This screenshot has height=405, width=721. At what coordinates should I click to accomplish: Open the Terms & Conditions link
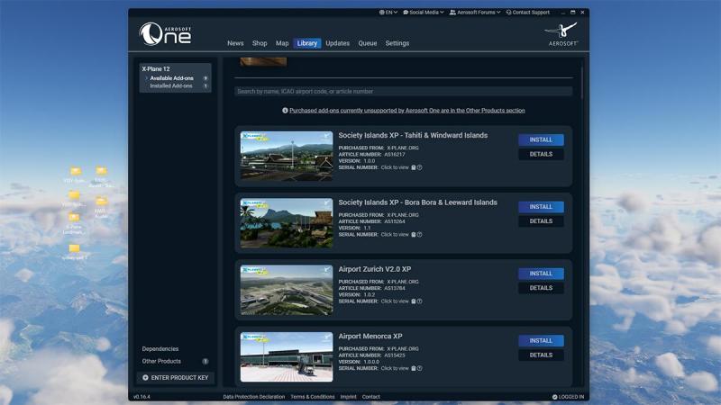(x=313, y=397)
